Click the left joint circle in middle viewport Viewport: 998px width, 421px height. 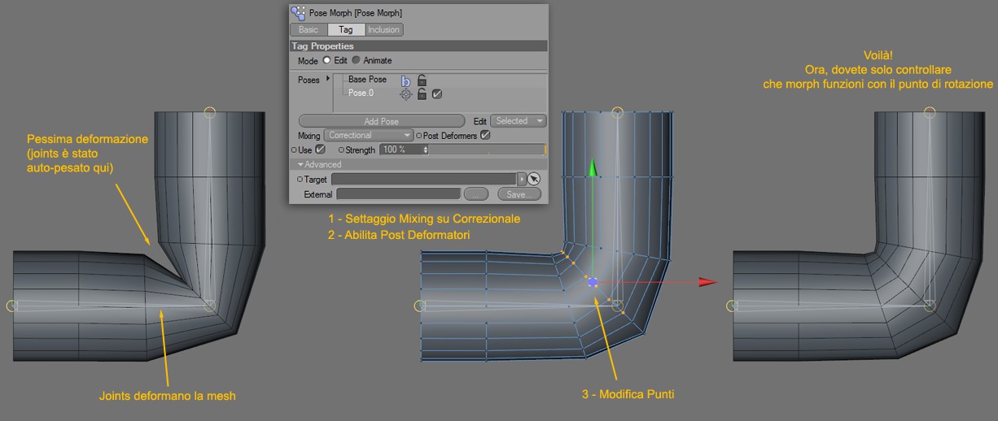(419, 306)
